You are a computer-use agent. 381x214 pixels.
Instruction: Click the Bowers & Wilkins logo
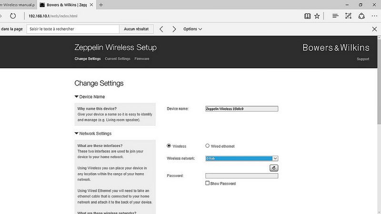pos(336,48)
